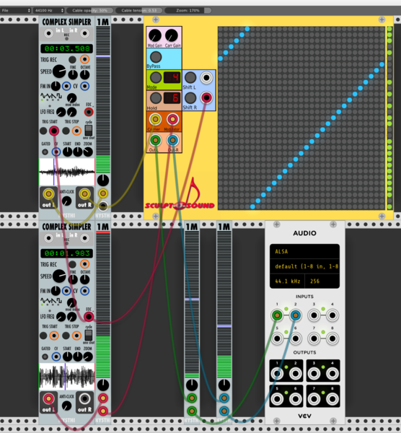Open the ALSA audio driver selector
The width and height of the screenshot is (401, 433).
click(x=304, y=251)
